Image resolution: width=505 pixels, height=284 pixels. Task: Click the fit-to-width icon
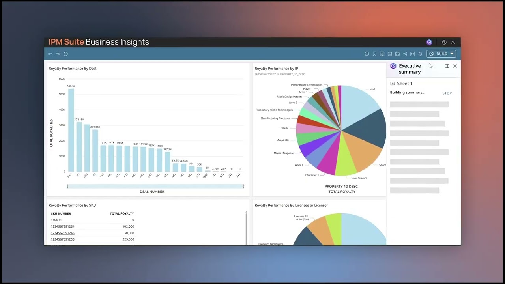click(413, 54)
